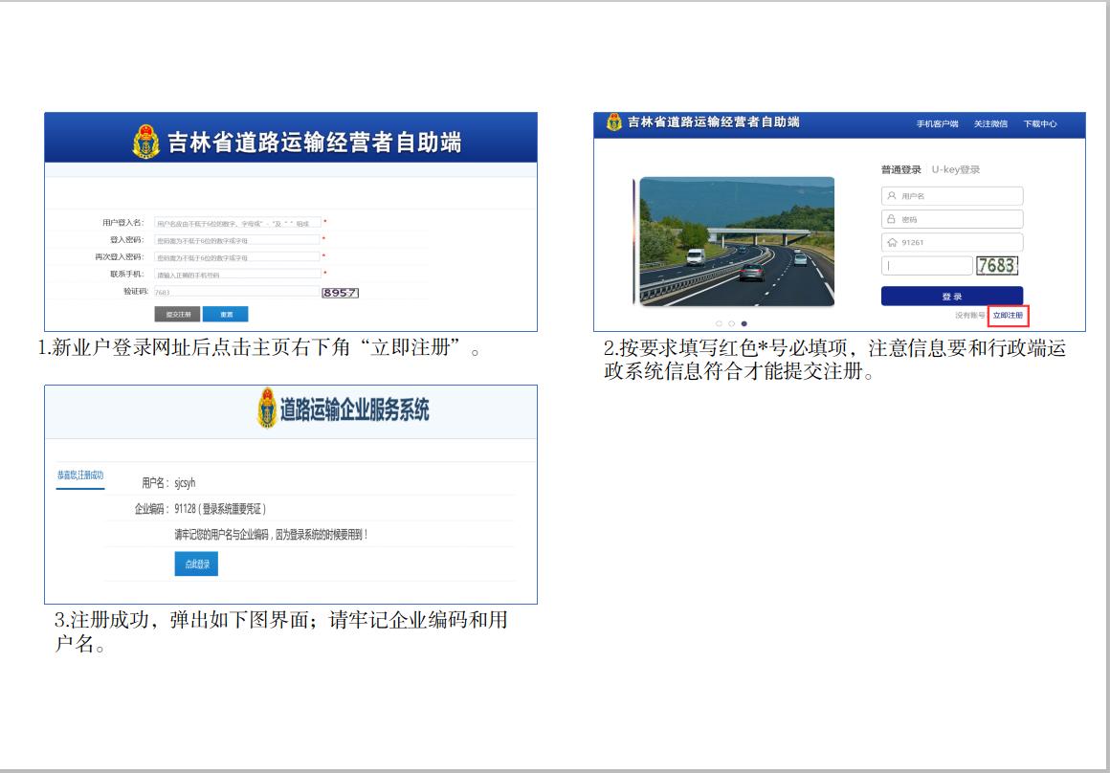
Task: Select the 恭喜您注册成功 tab
Action: pyautogui.click(x=80, y=475)
